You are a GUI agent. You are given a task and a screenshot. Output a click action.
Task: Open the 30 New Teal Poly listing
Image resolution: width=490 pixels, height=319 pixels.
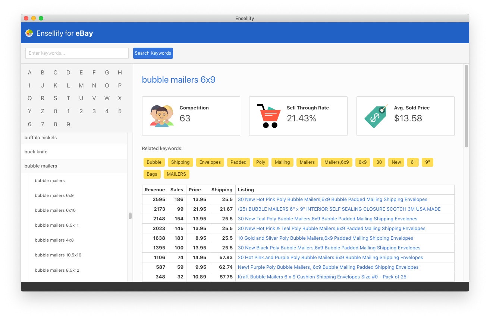(328, 219)
